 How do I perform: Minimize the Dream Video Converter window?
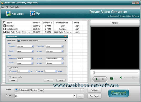(133, 3)
